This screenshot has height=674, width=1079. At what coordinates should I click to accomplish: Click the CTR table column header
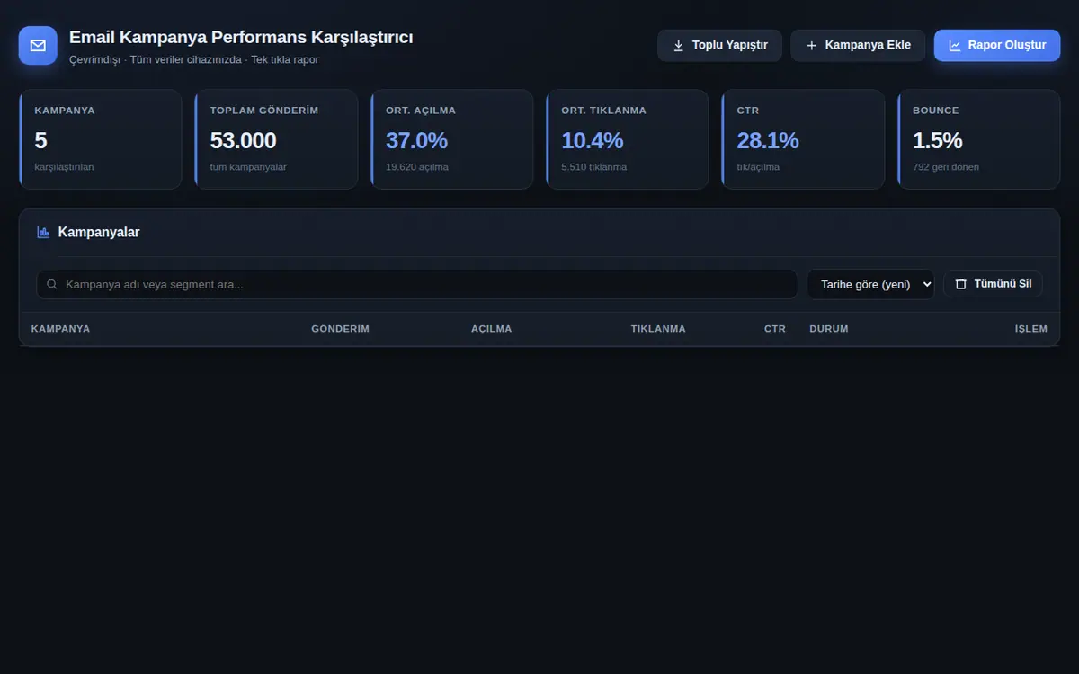pos(775,329)
